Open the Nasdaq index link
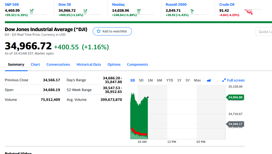Image resolution: width=272 pixels, height=154 pixels. tap(118, 5)
